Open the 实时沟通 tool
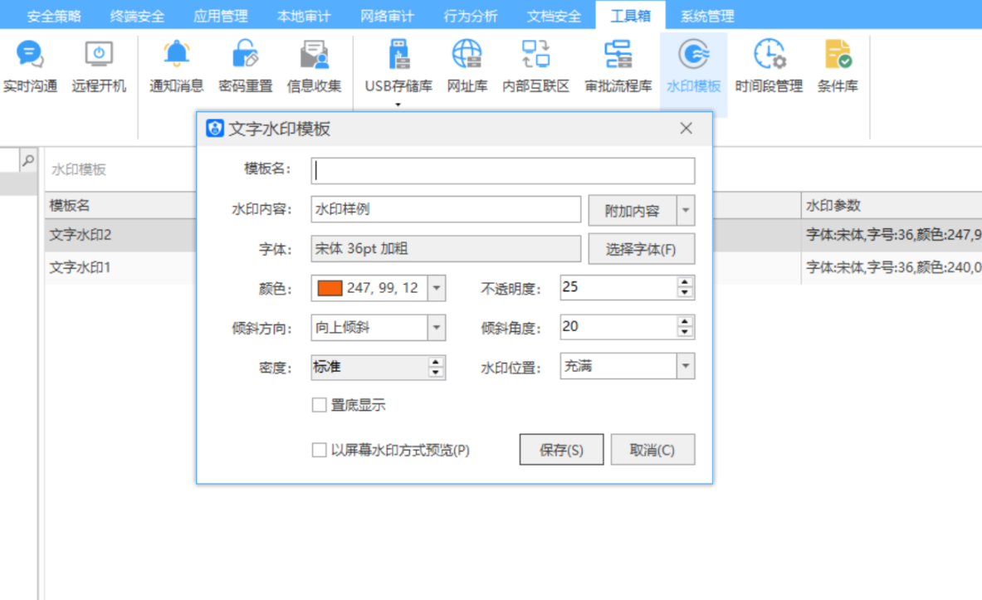The width and height of the screenshot is (982, 600). click(x=31, y=66)
